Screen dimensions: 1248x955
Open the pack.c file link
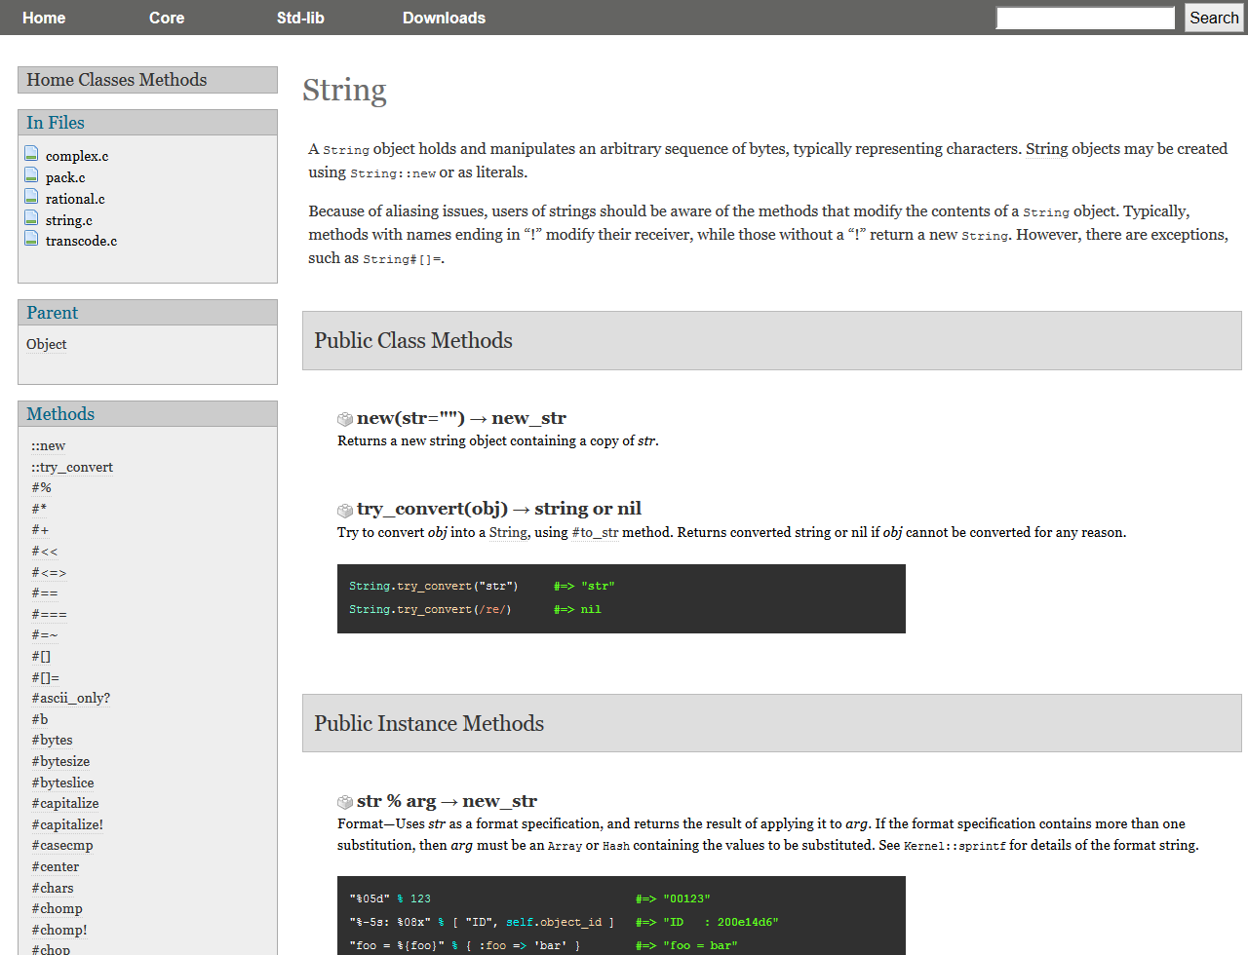tap(65, 177)
